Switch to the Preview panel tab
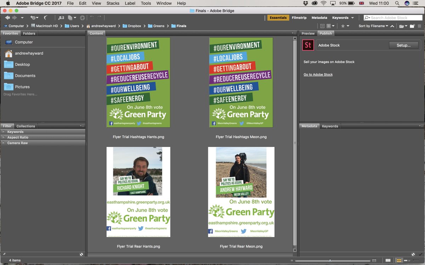Screen dimensions: 425x265 click(x=308, y=34)
